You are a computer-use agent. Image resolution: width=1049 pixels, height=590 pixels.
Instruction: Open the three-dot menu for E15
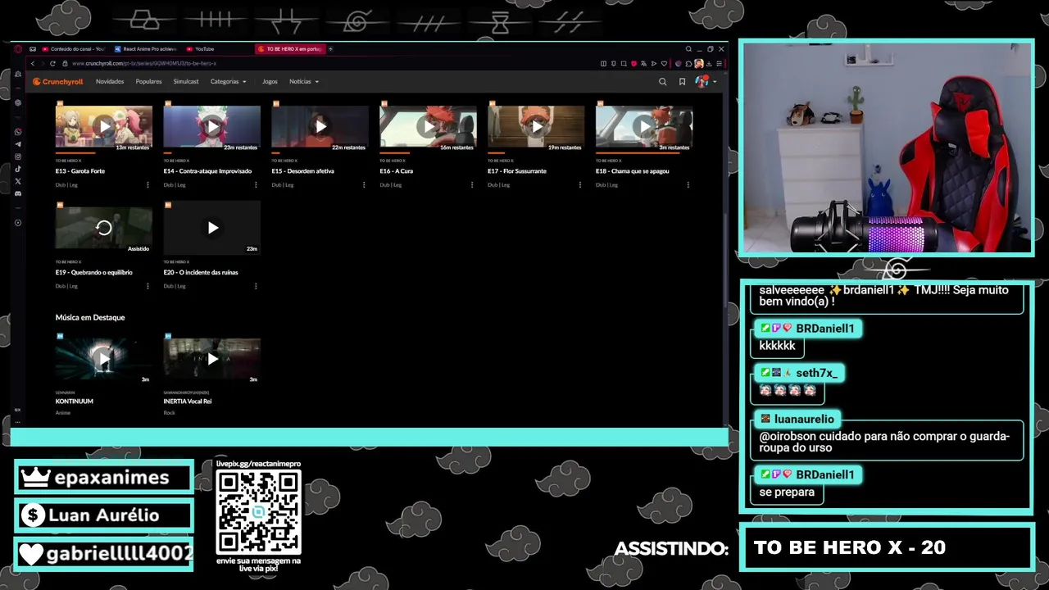[364, 185]
